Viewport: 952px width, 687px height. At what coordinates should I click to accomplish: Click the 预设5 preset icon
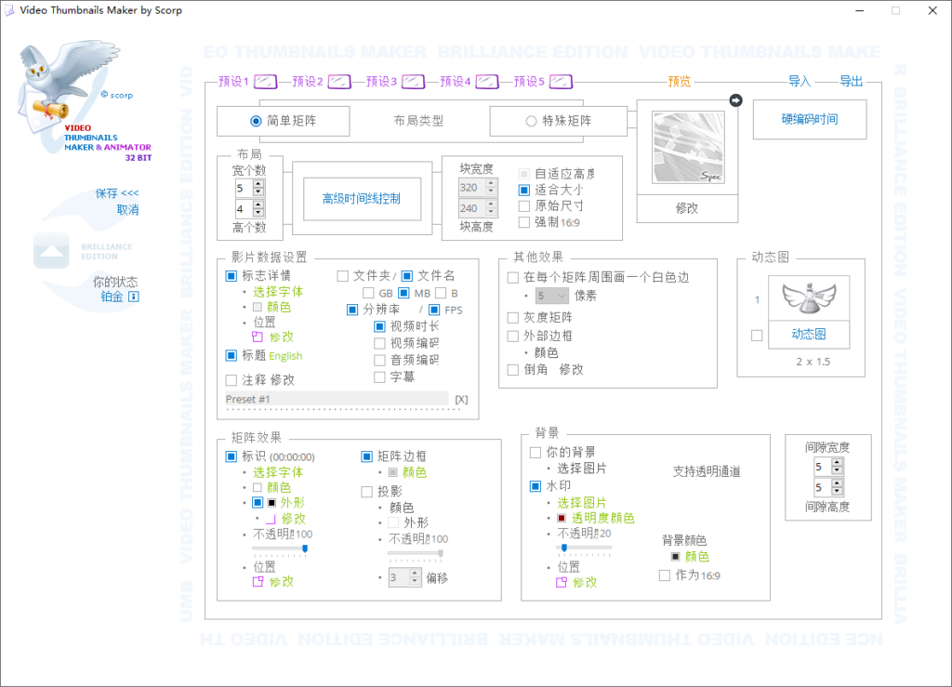561,81
